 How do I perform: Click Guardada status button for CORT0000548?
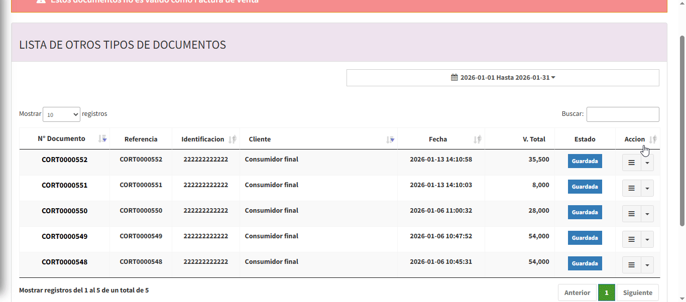pyautogui.click(x=585, y=263)
